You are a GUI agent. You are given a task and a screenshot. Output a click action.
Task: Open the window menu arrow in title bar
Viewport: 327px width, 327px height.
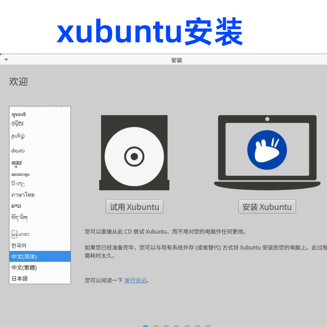click(6, 60)
